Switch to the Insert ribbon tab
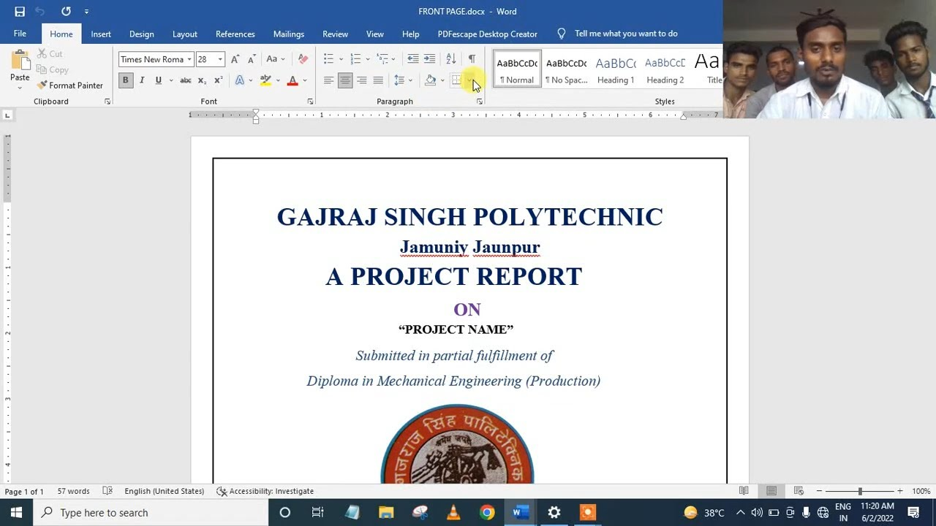This screenshot has width=936, height=526. coord(100,34)
